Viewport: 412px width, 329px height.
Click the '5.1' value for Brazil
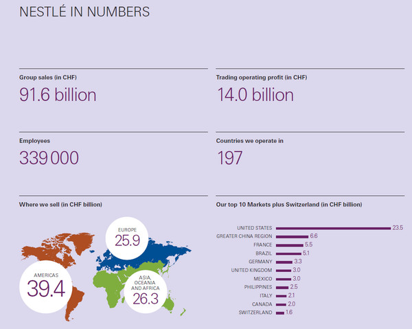(x=306, y=253)
